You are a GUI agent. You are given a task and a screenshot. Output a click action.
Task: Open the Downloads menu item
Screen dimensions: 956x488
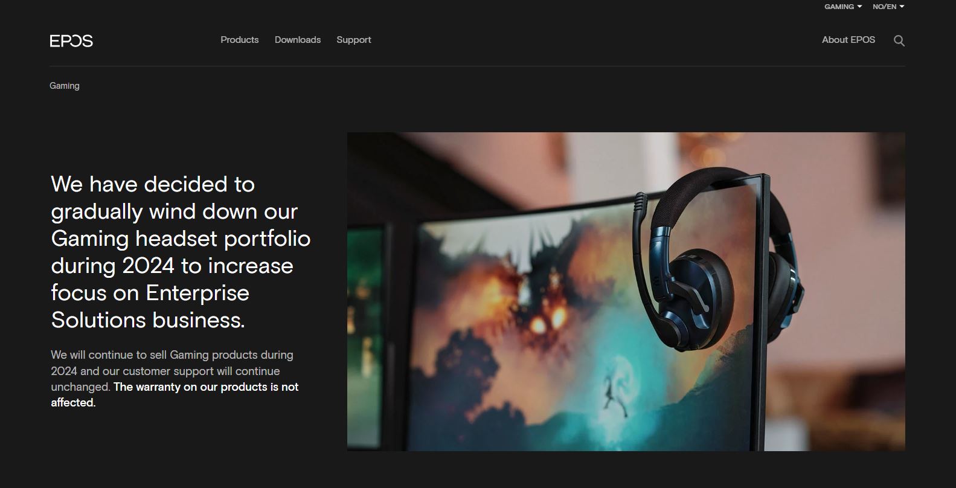298,40
